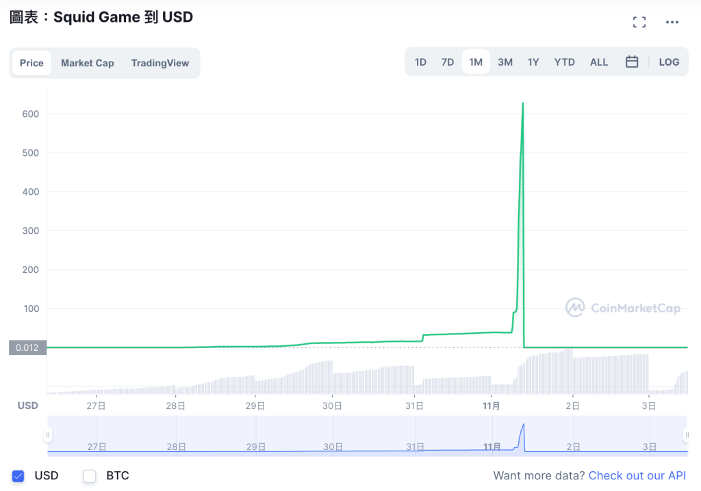The image size is (701, 491).
Task: Toggle the LOG scale button
Action: 669,62
